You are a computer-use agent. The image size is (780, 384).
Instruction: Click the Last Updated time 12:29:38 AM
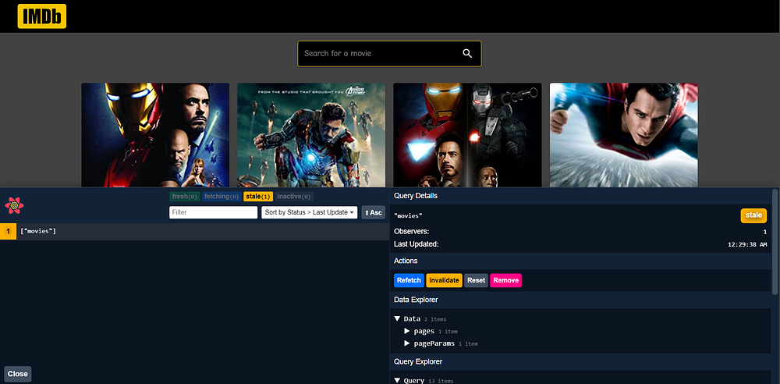(747, 244)
